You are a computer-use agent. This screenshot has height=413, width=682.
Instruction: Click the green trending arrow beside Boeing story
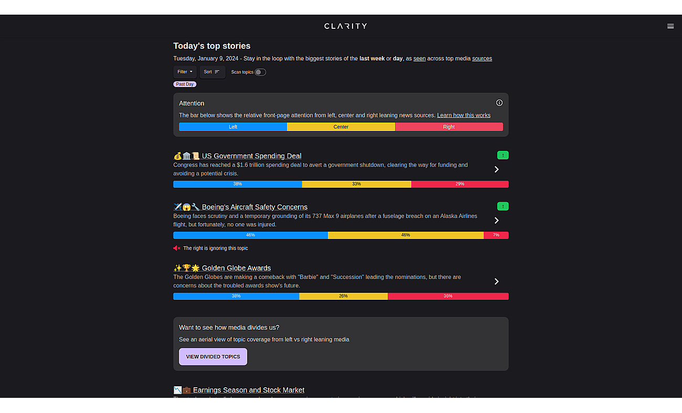pyautogui.click(x=503, y=207)
